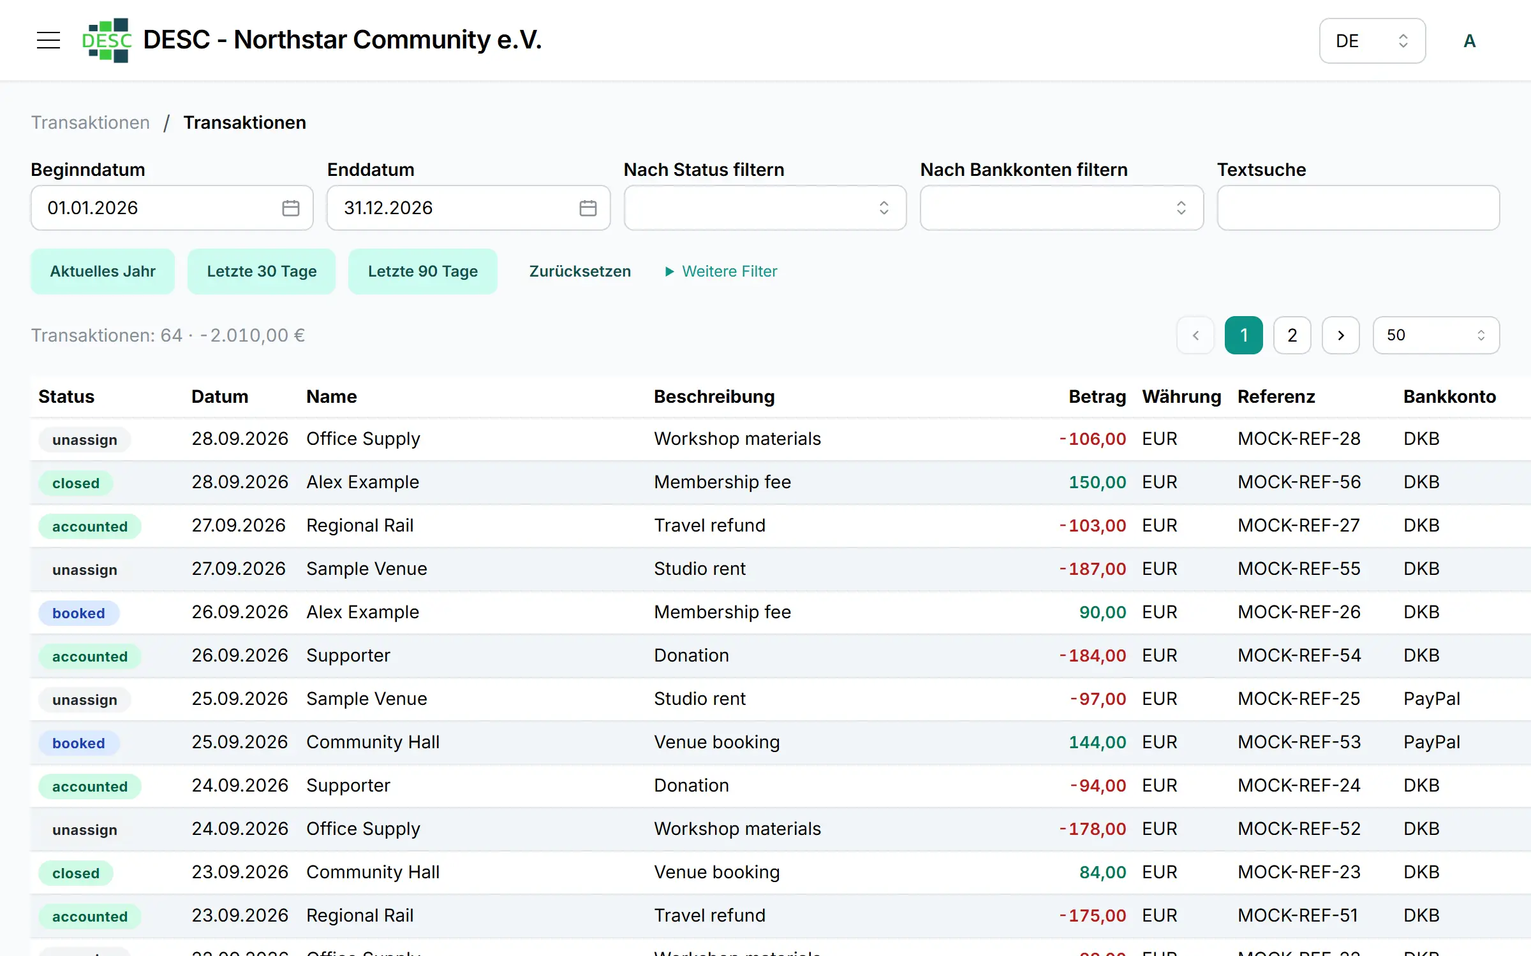Open the page size dropdown showing 50

click(1436, 335)
